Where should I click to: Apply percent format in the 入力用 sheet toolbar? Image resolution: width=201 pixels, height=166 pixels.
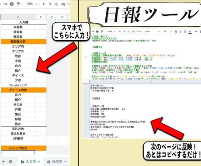[x=50, y=4]
